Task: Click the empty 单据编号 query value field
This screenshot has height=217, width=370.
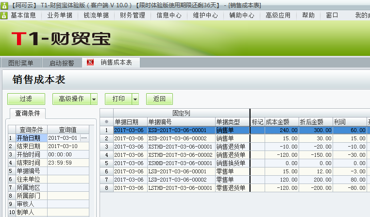Action: click(x=68, y=171)
